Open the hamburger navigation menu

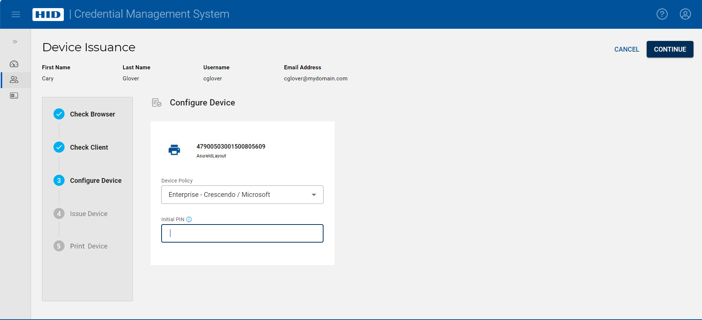16,14
